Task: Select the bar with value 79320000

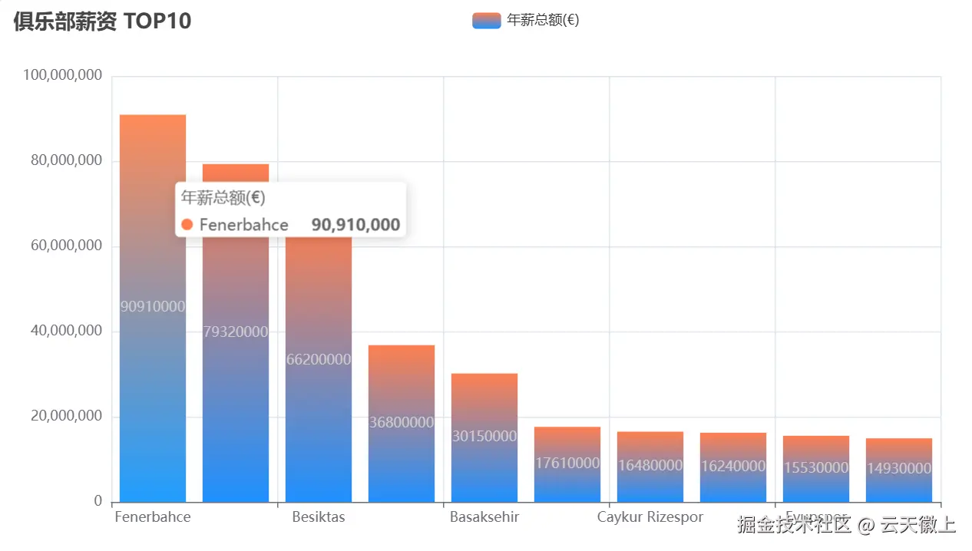Action: [x=236, y=333]
